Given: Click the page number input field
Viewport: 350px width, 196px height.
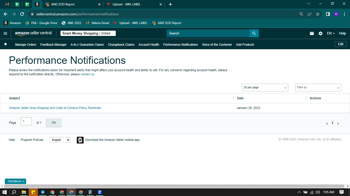Looking at the screenshot, I should (26, 121).
